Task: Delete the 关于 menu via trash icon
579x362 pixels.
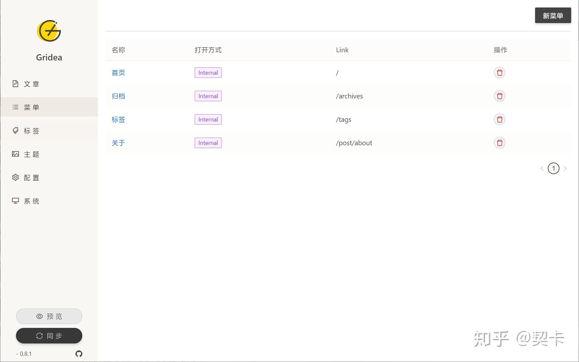Action: pyautogui.click(x=500, y=143)
